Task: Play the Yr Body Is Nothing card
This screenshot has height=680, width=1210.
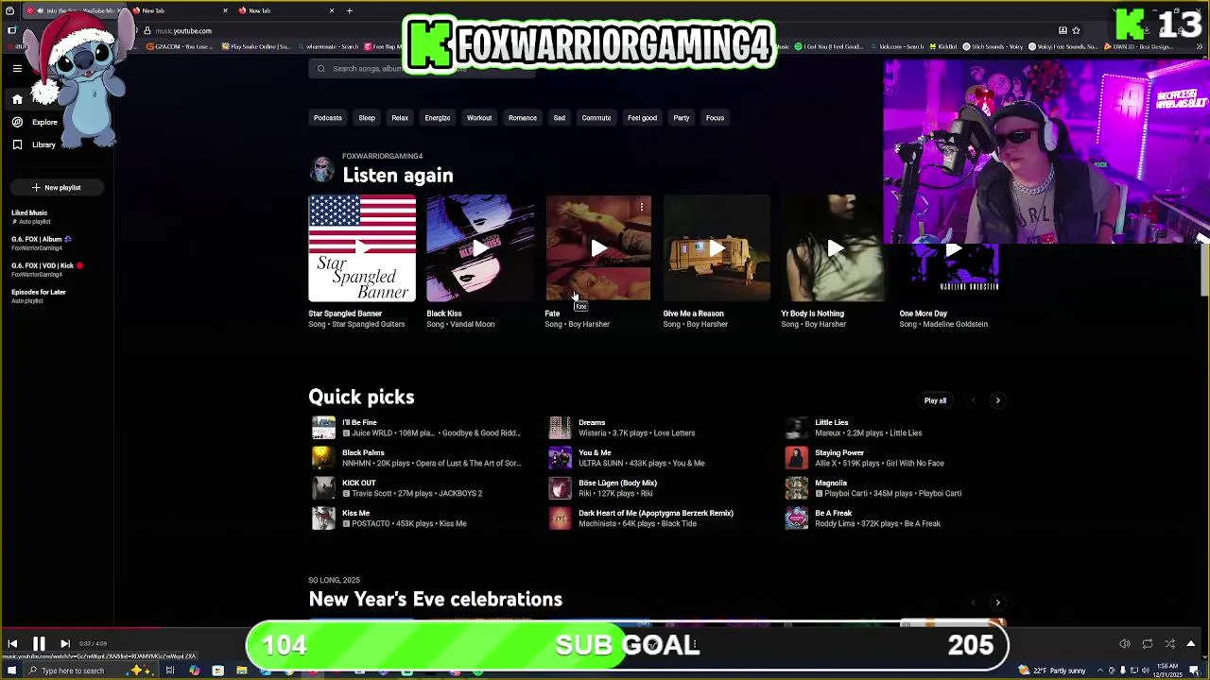Action: click(835, 248)
